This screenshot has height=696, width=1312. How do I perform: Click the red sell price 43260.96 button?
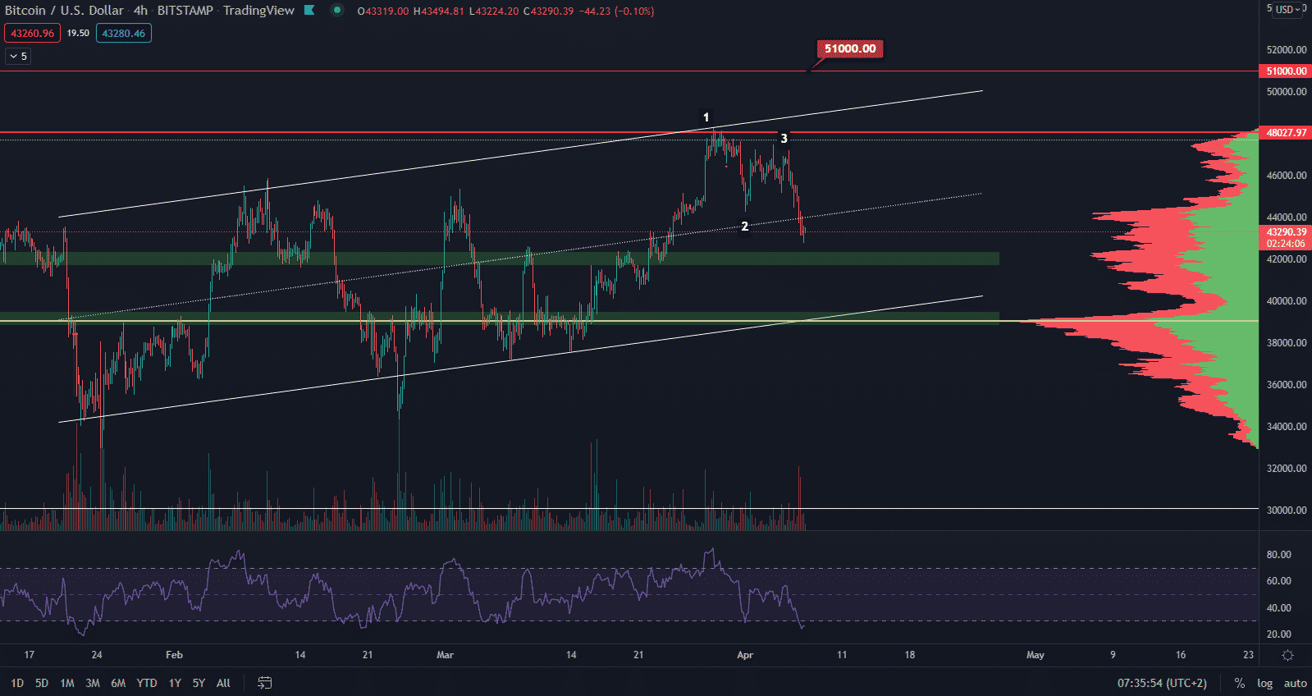pyautogui.click(x=32, y=34)
